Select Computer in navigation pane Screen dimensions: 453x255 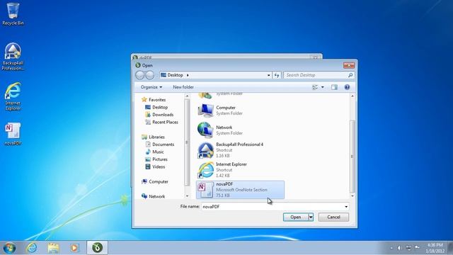click(x=155, y=182)
